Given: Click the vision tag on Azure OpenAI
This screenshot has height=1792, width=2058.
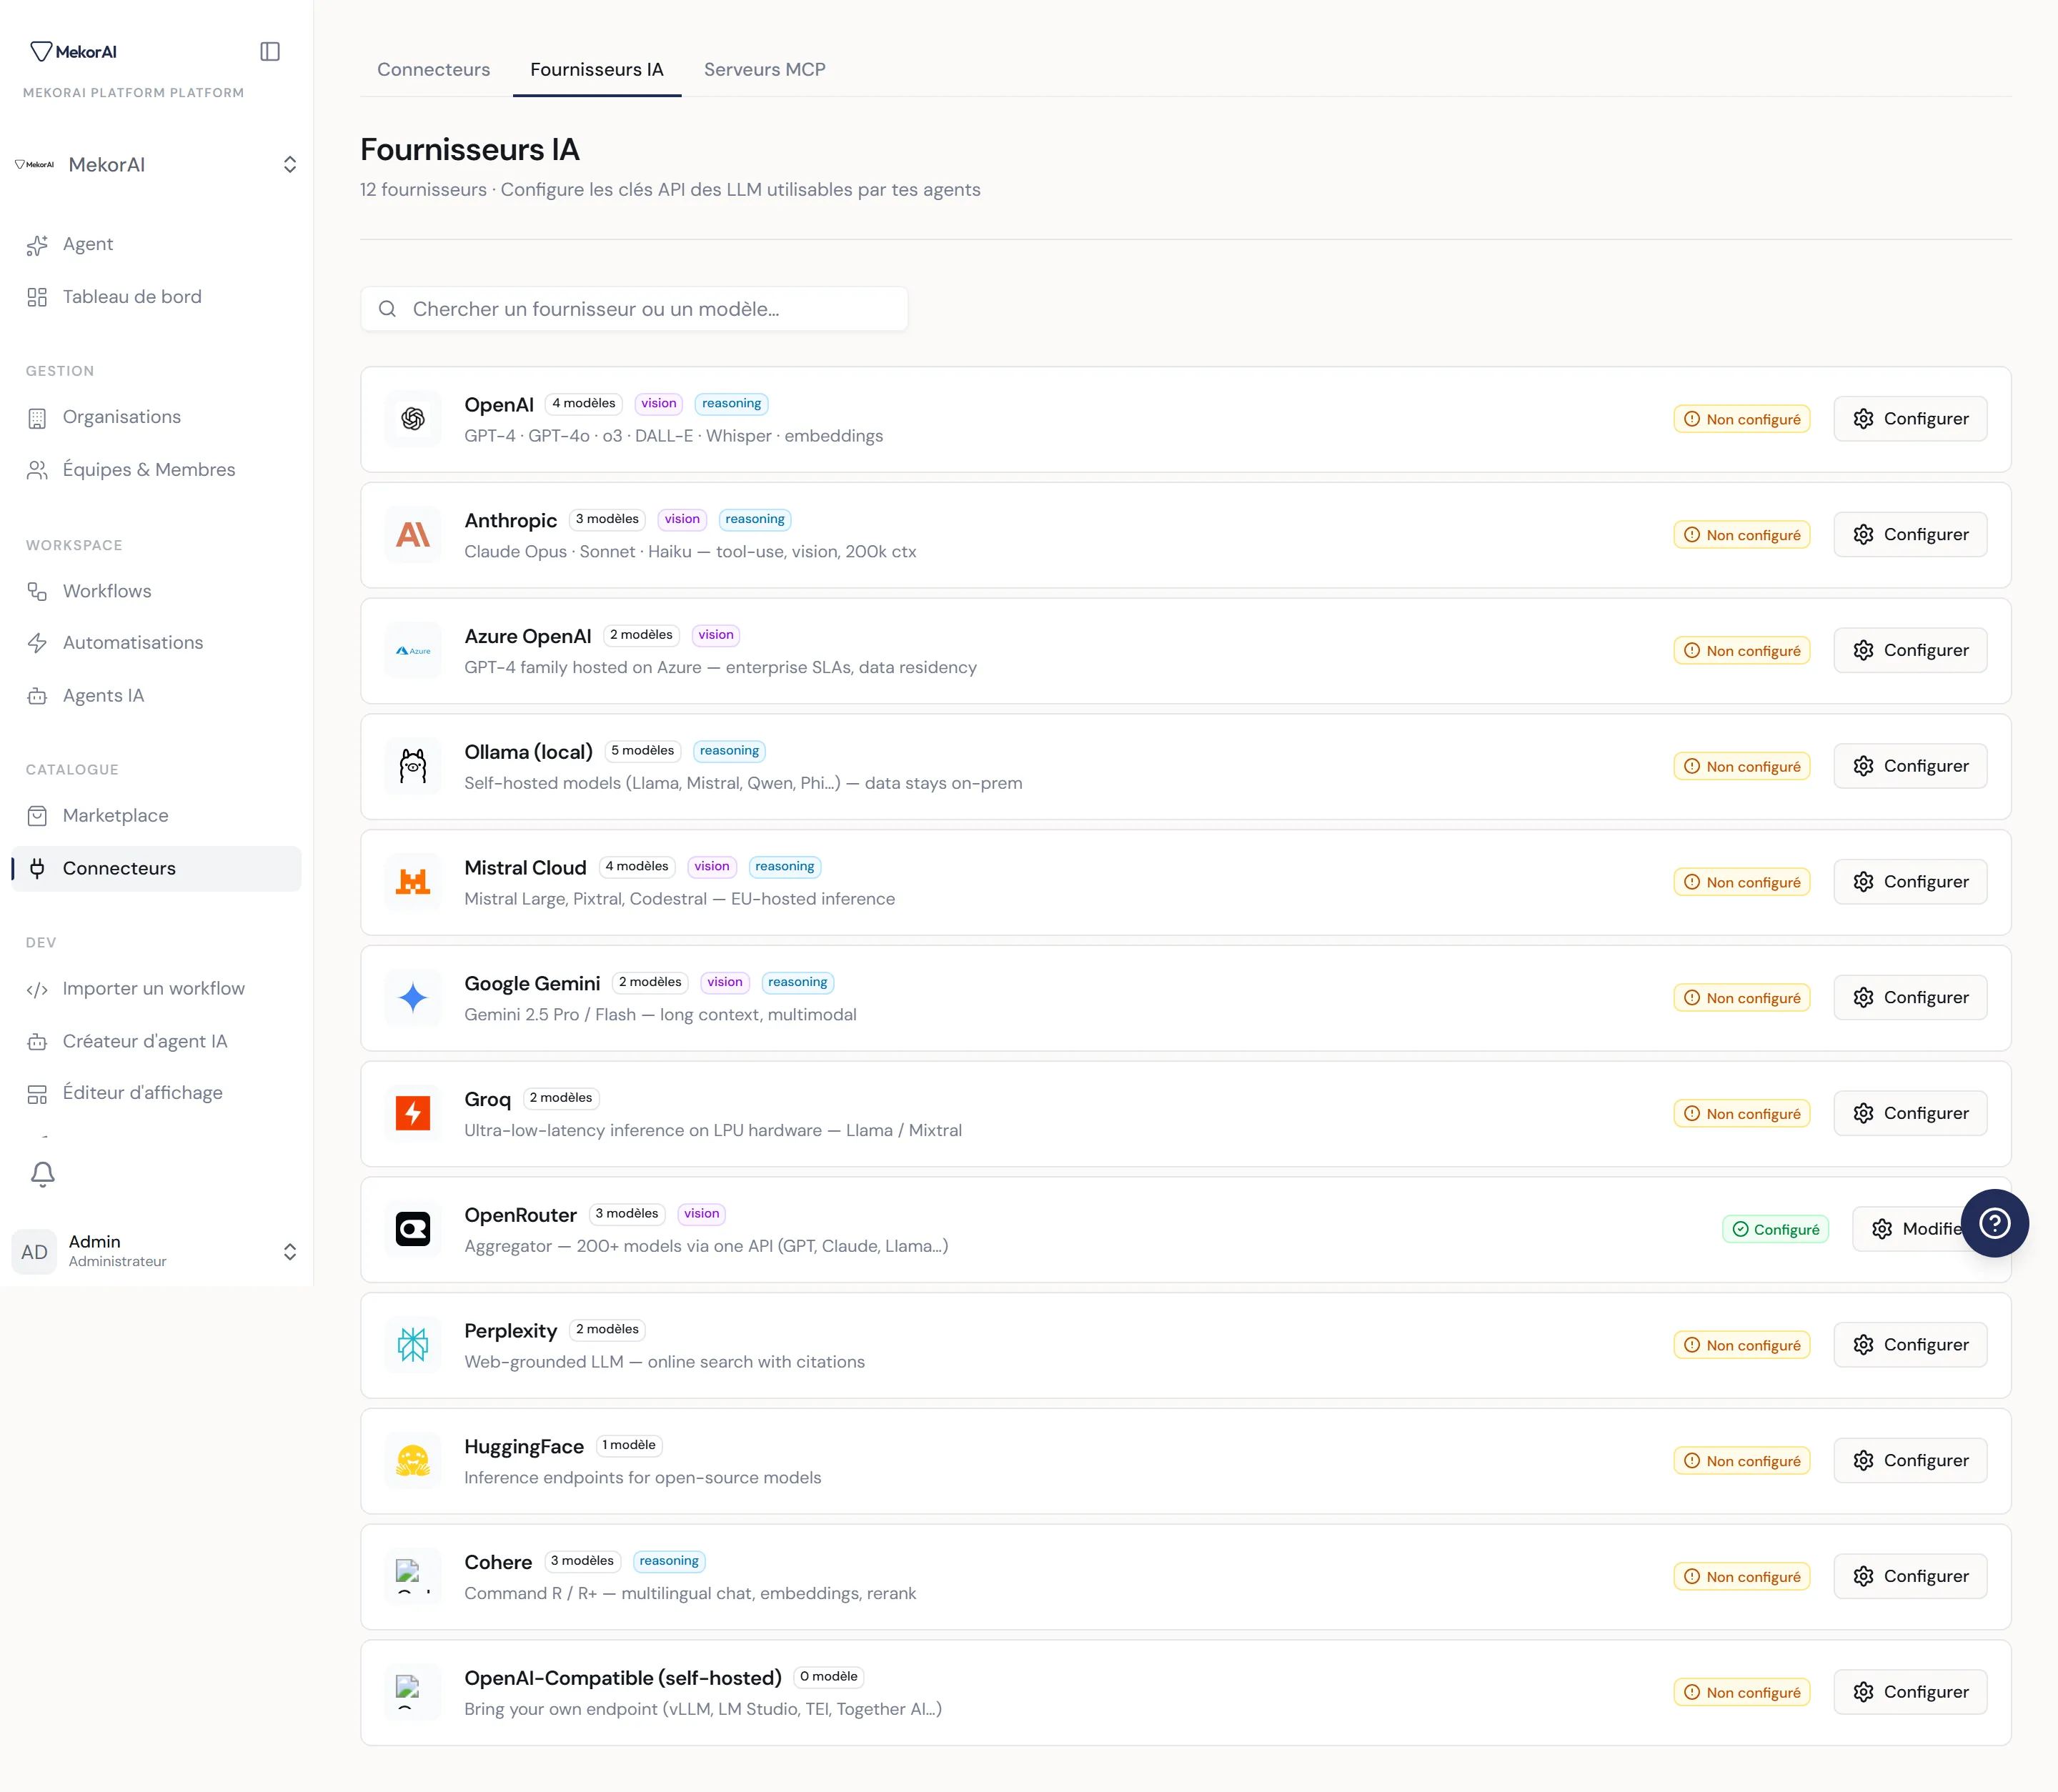Looking at the screenshot, I should tap(716, 635).
